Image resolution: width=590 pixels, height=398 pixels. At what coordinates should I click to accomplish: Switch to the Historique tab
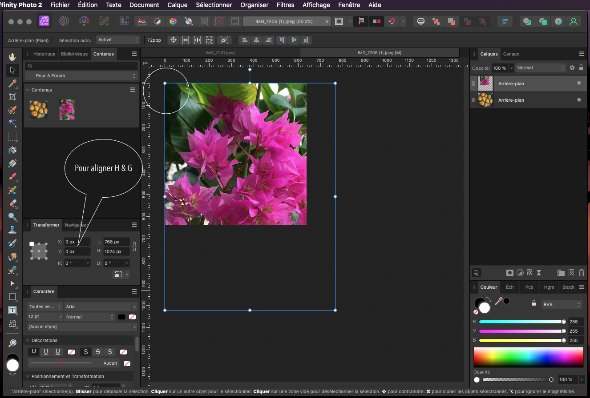pyautogui.click(x=44, y=54)
